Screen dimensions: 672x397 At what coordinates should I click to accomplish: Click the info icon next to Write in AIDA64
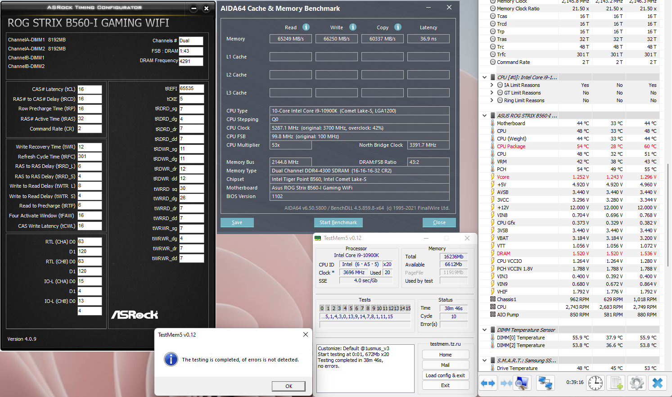[353, 27]
